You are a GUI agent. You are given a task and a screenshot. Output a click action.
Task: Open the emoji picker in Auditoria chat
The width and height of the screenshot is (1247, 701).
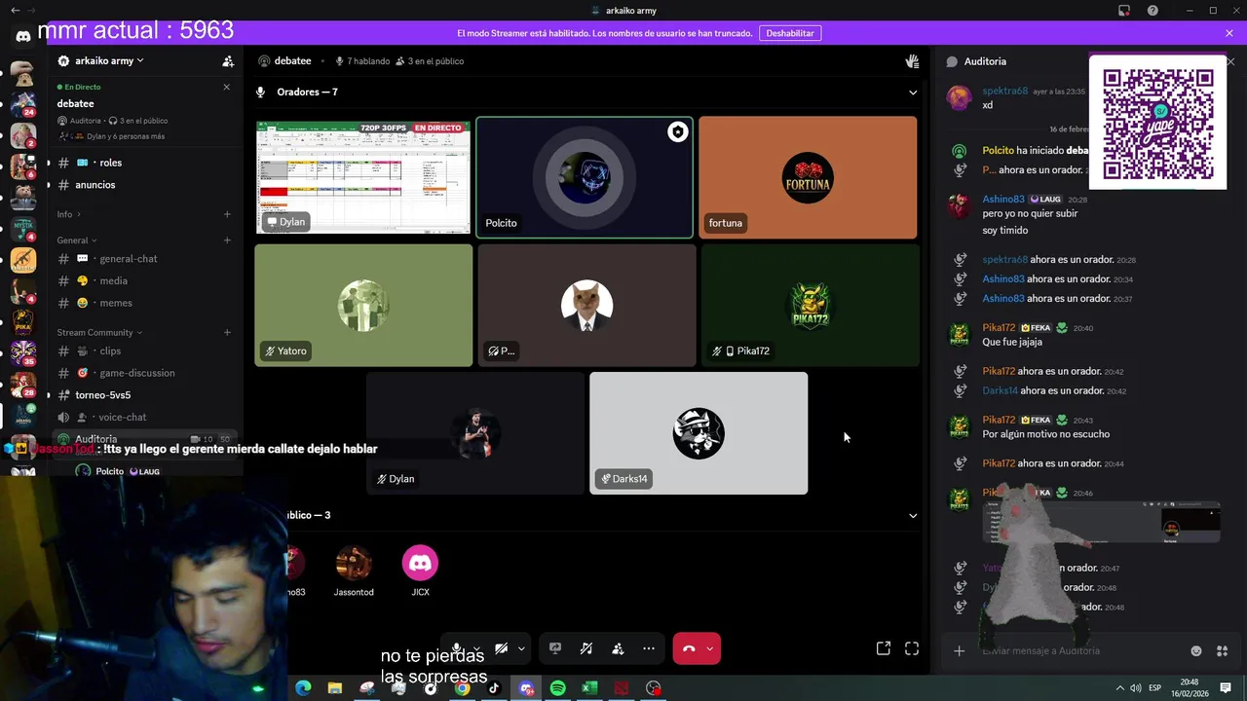(x=1196, y=650)
